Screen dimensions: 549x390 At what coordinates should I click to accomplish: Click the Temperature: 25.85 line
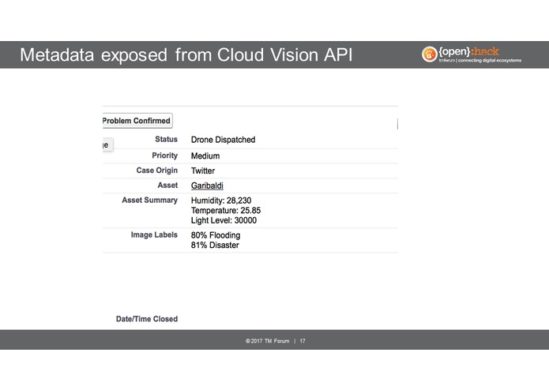coord(226,211)
